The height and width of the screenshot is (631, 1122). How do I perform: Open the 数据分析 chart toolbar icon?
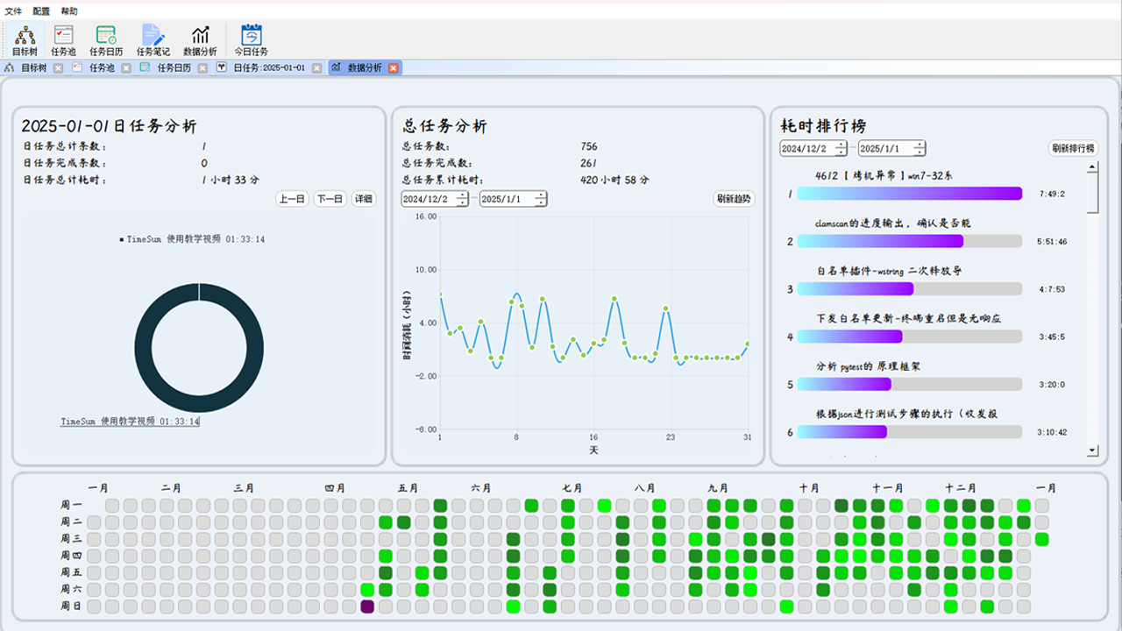tap(200, 40)
